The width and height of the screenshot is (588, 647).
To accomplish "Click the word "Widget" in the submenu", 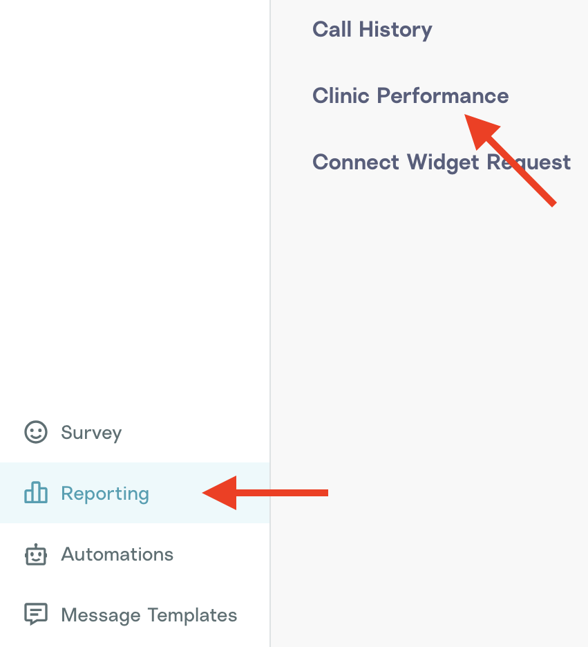I will click(x=444, y=162).
